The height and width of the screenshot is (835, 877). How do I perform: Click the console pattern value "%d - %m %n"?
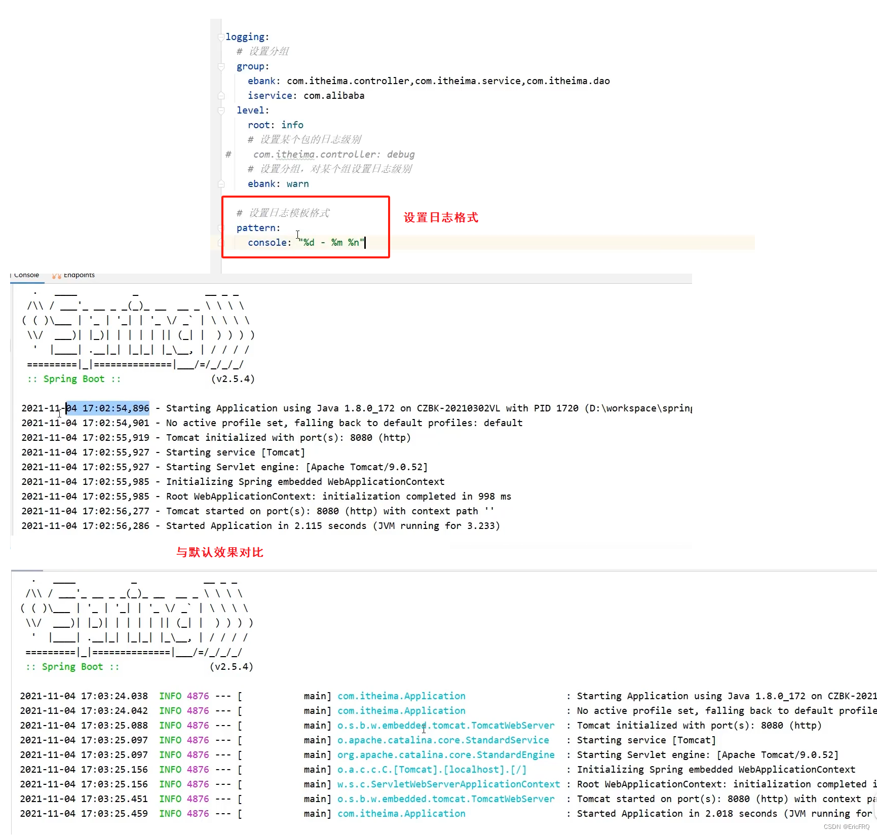[331, 243]
